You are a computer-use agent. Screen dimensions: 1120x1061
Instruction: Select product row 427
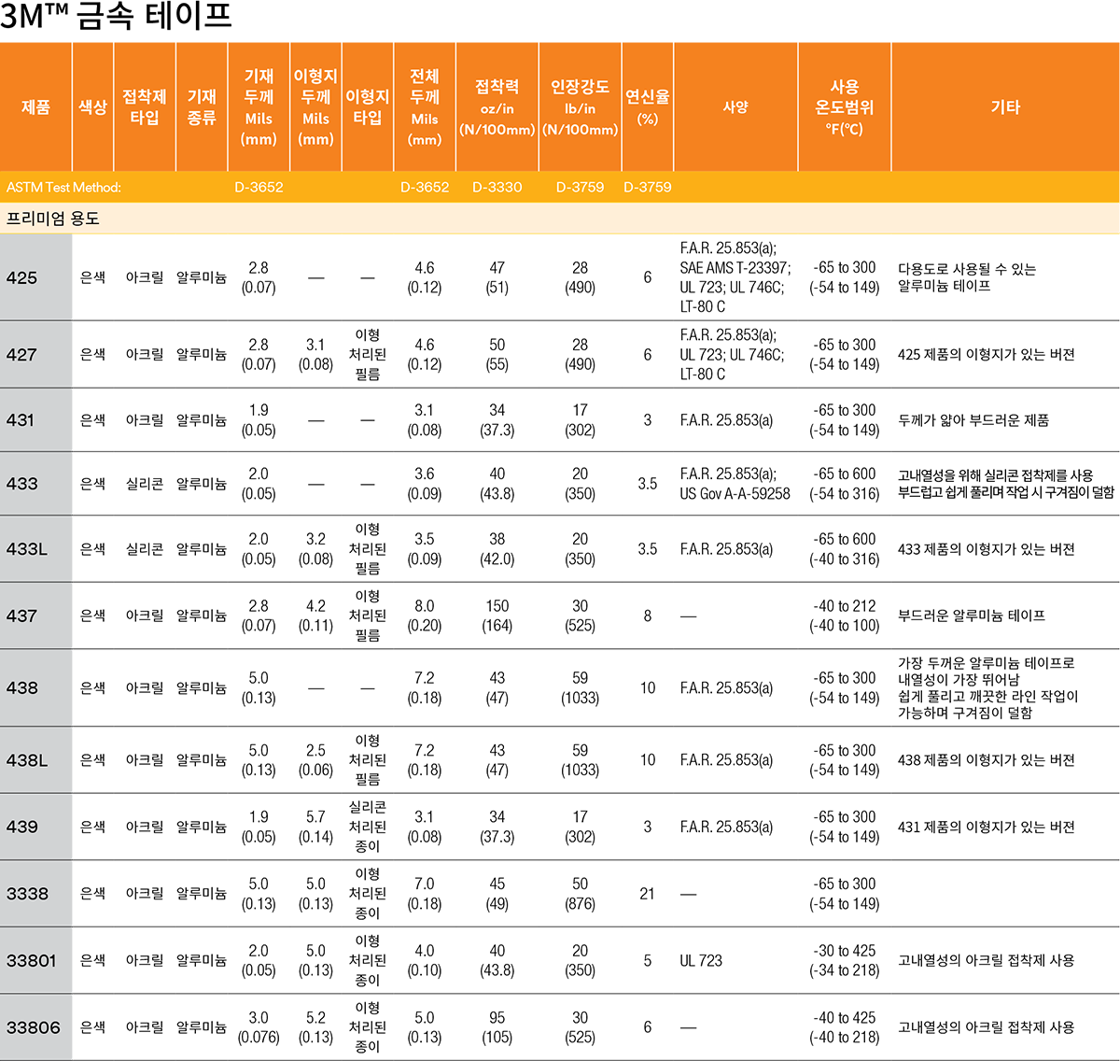tap(22, 355)
